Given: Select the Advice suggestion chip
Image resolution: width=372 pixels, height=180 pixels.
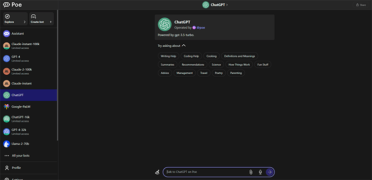Looking at the screenshot, I should click(x=165, y=73).
